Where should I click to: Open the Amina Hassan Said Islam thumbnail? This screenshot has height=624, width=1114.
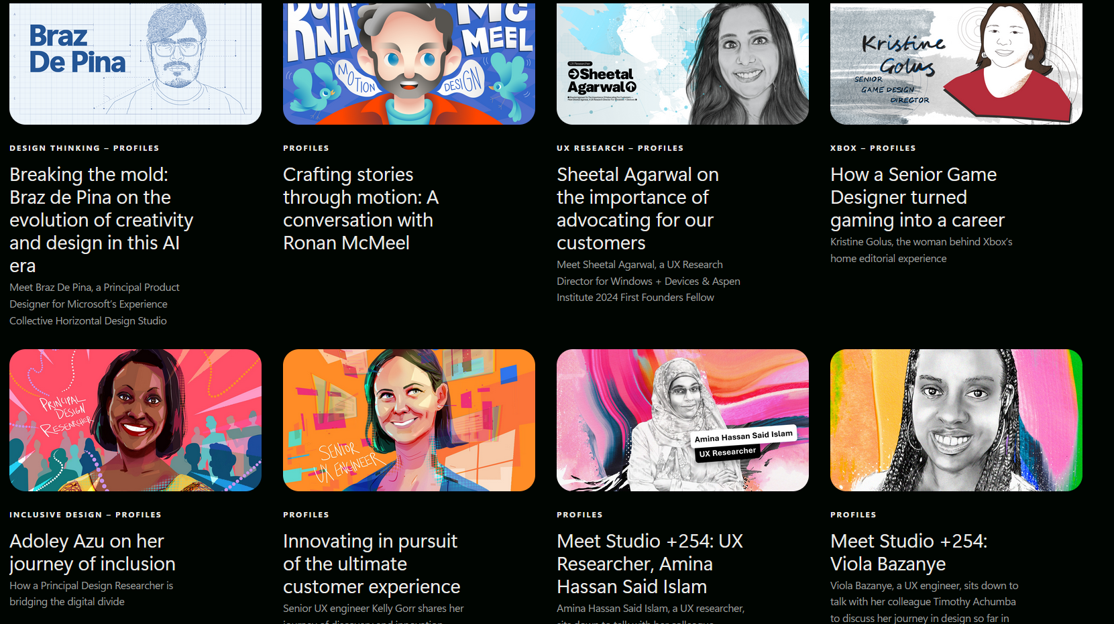[683, 420]
